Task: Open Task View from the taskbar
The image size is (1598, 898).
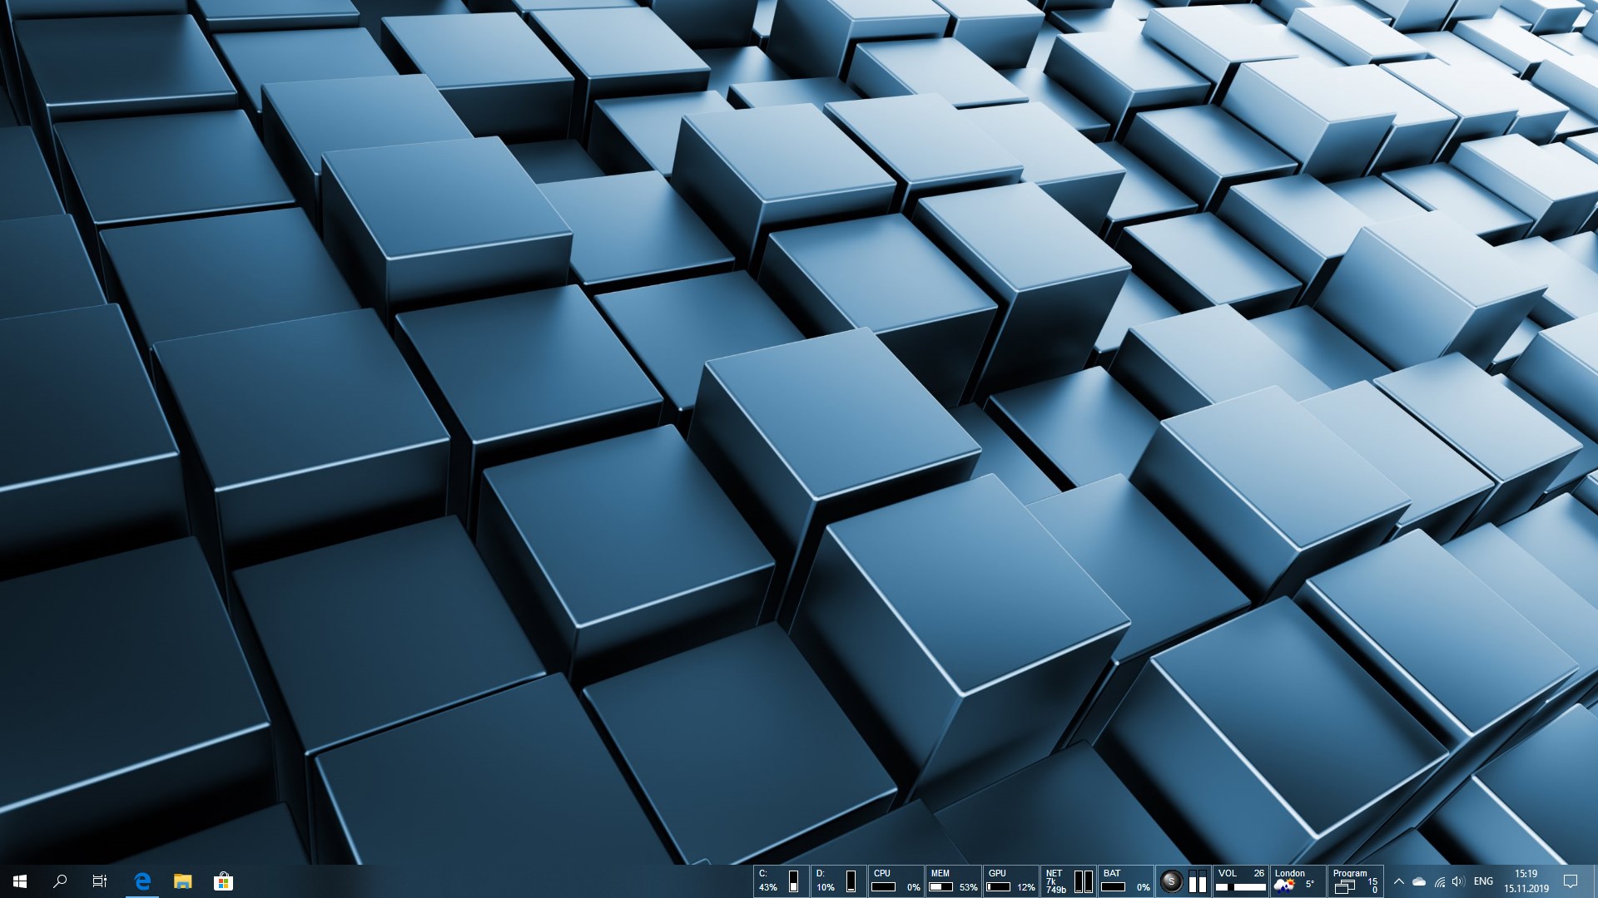Action: pos(100,881)
